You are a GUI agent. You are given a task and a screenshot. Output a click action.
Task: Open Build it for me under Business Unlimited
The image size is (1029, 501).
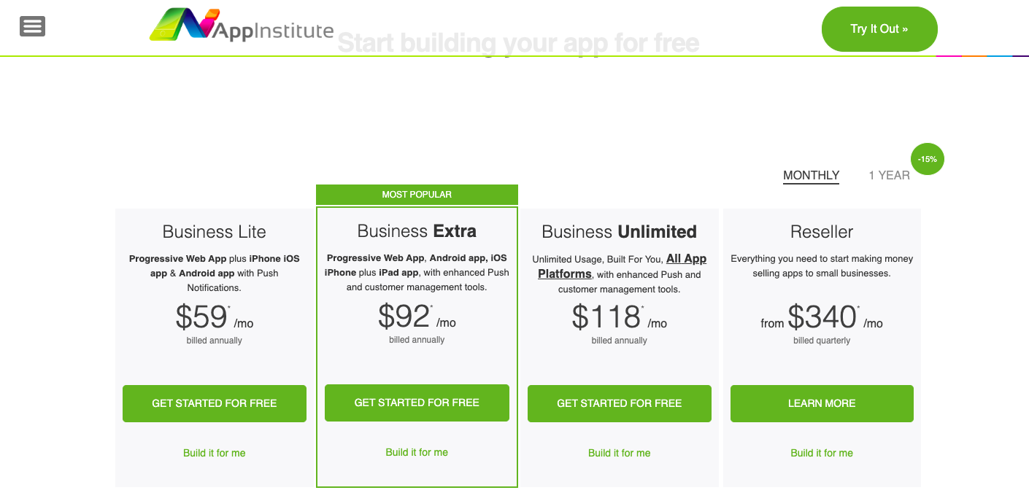620,453
